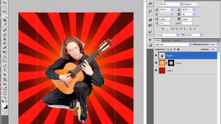Toggle Faux Bold in Character panel

pyautogui.click(x=163, y=29)
